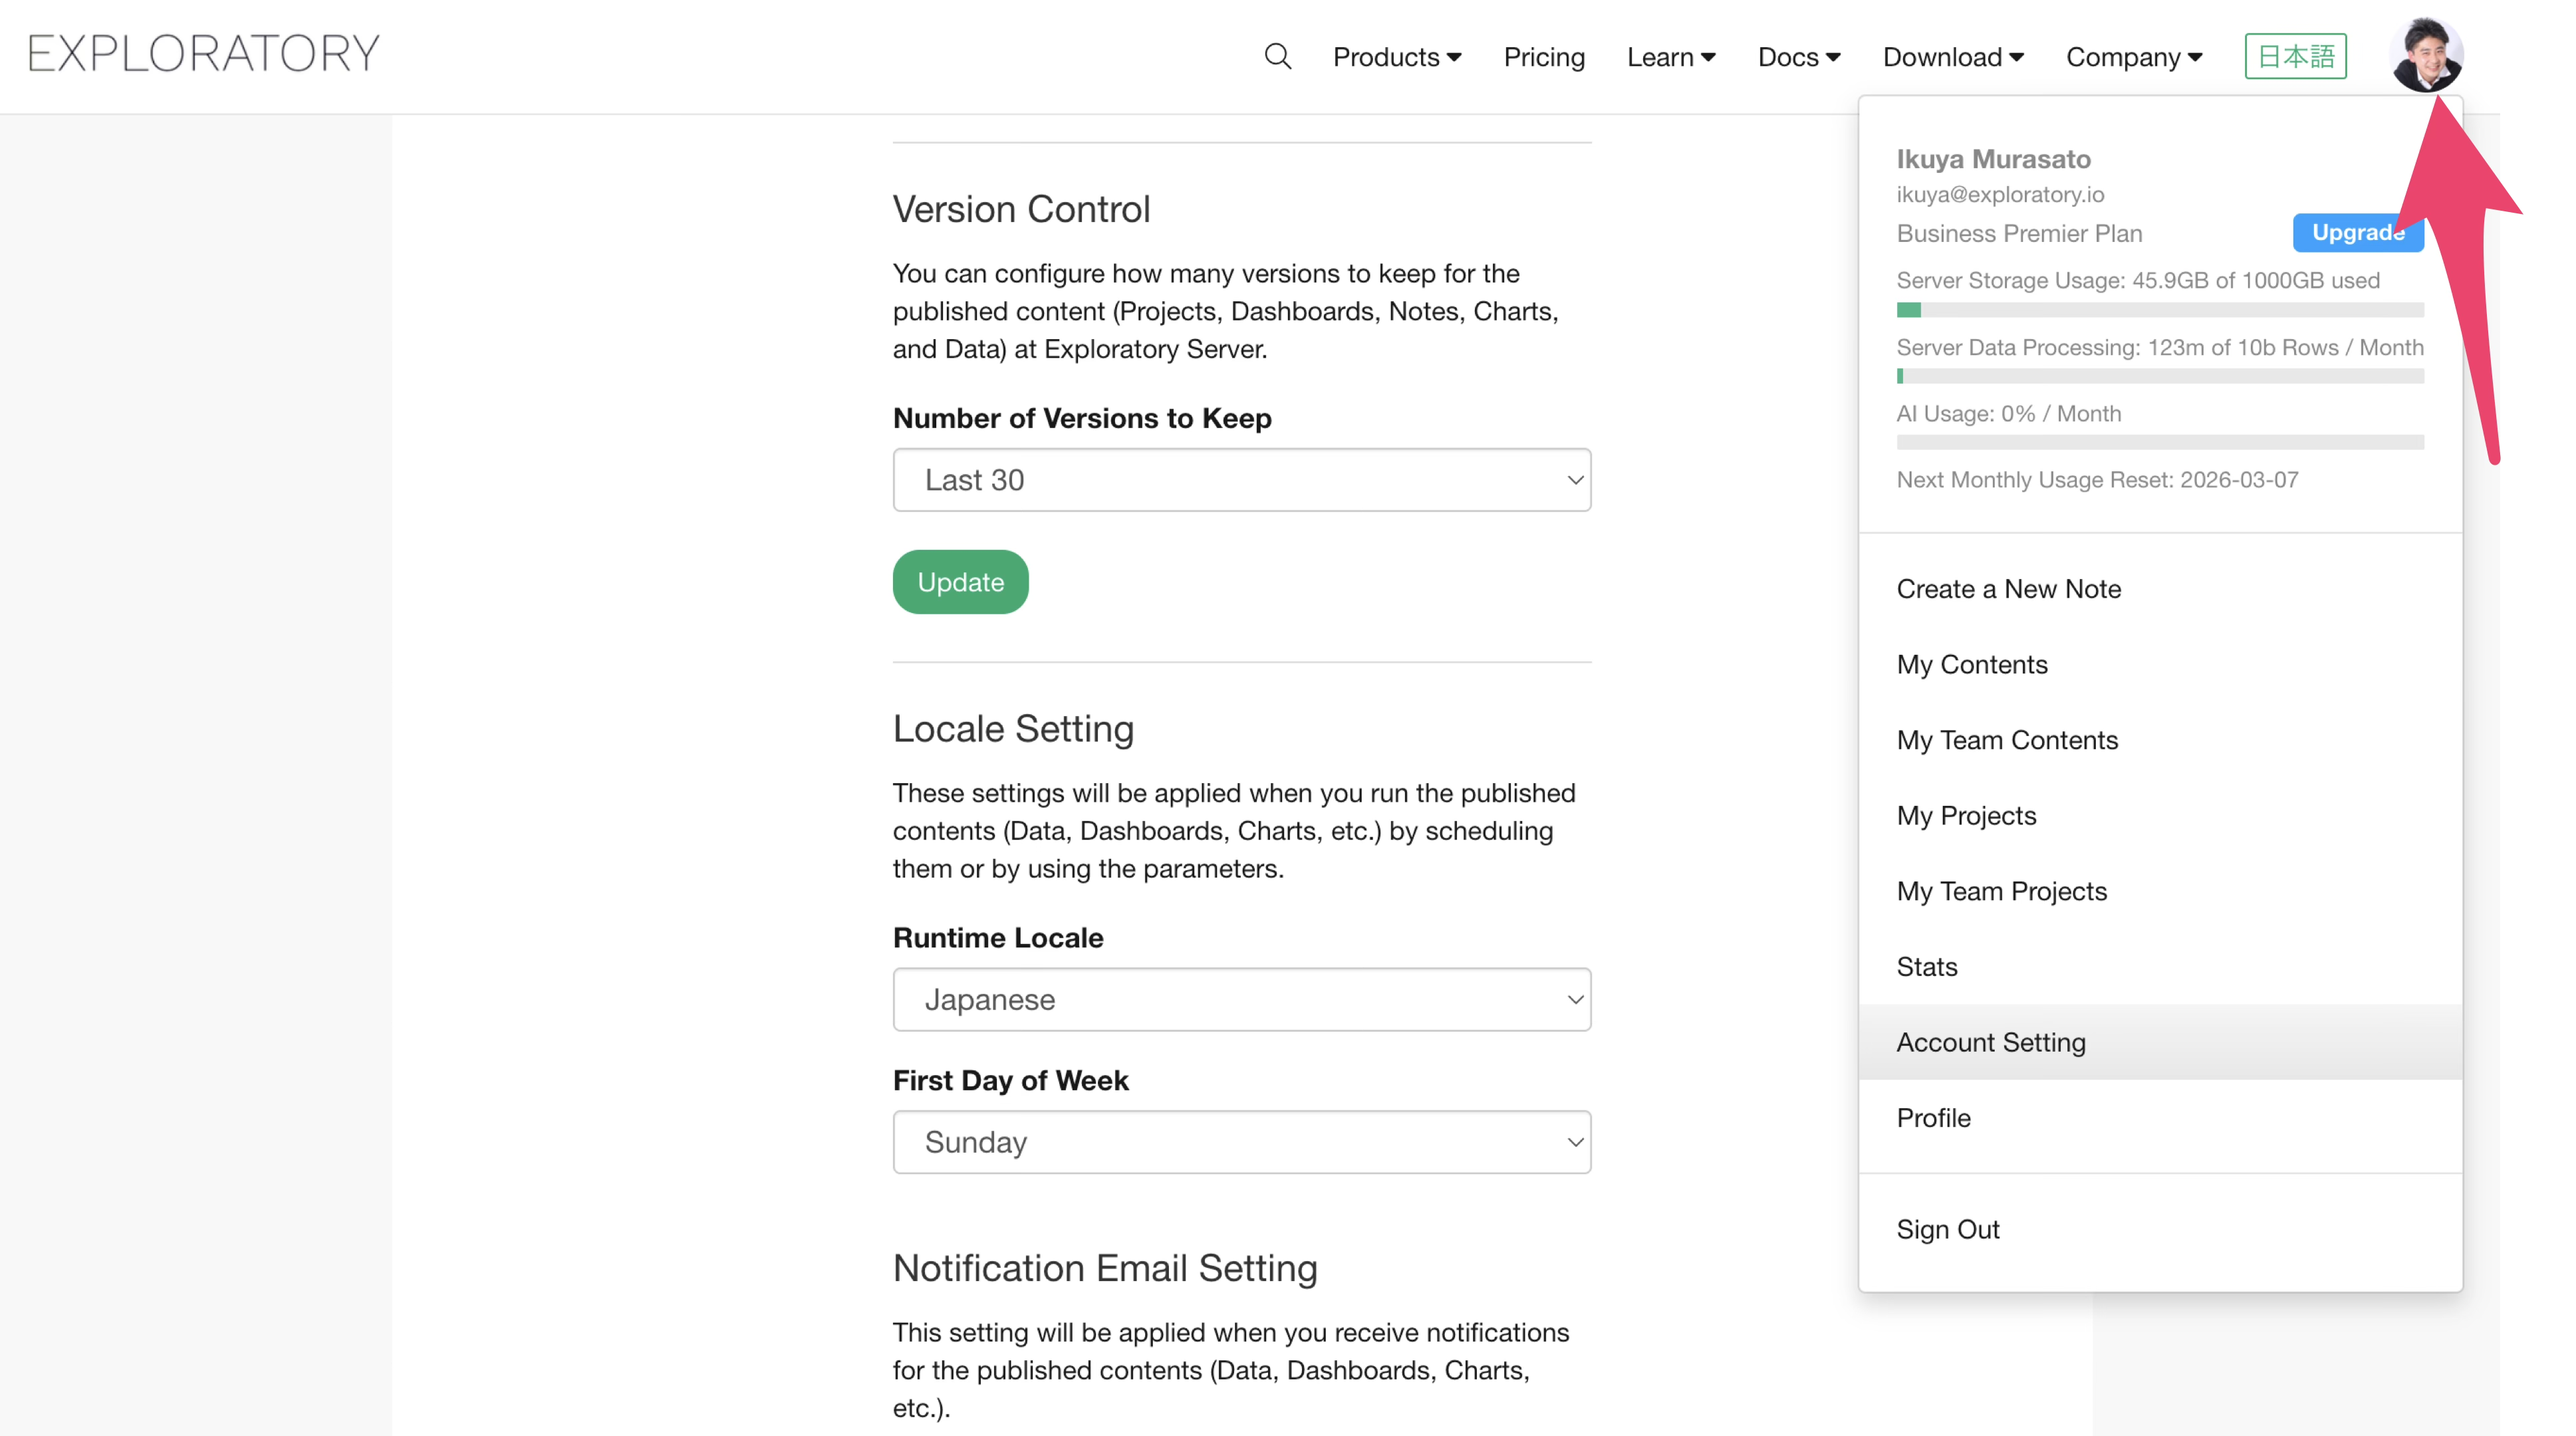Expand the Products menu
The height and width of the screenshot is (1436, 2576).
coord(1396,57)
